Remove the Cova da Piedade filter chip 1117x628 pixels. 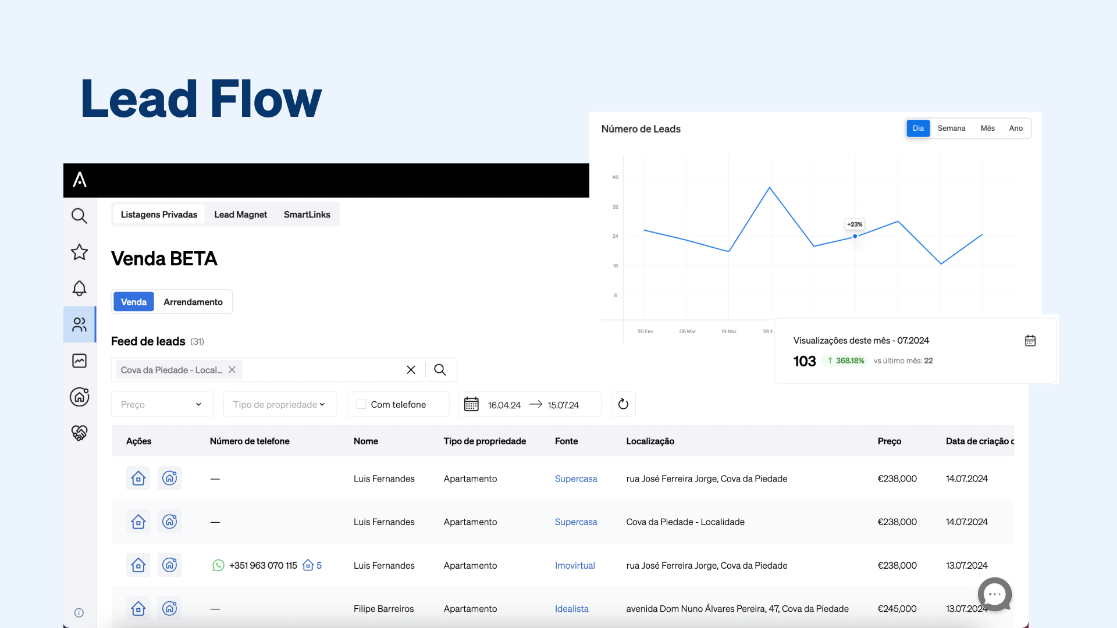(232, 369)
